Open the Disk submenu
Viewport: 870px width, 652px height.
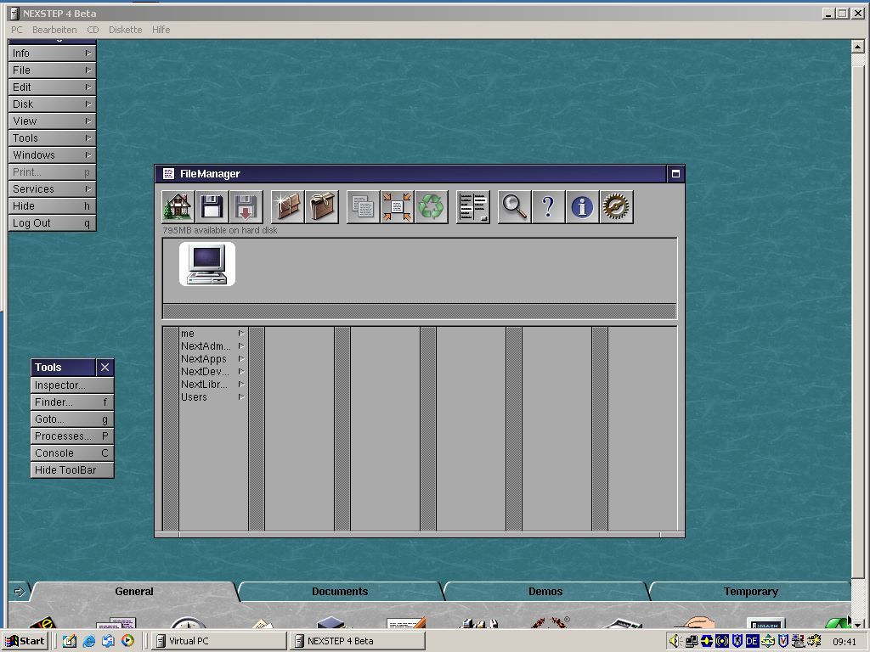click(x=52, y=104)
